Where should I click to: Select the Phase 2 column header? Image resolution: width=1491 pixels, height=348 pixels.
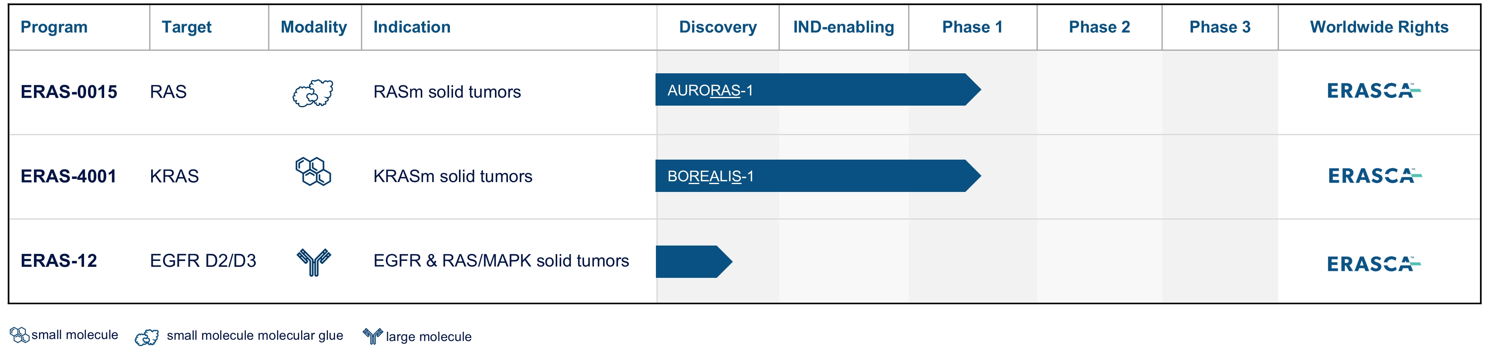[x=1099, y=27]
